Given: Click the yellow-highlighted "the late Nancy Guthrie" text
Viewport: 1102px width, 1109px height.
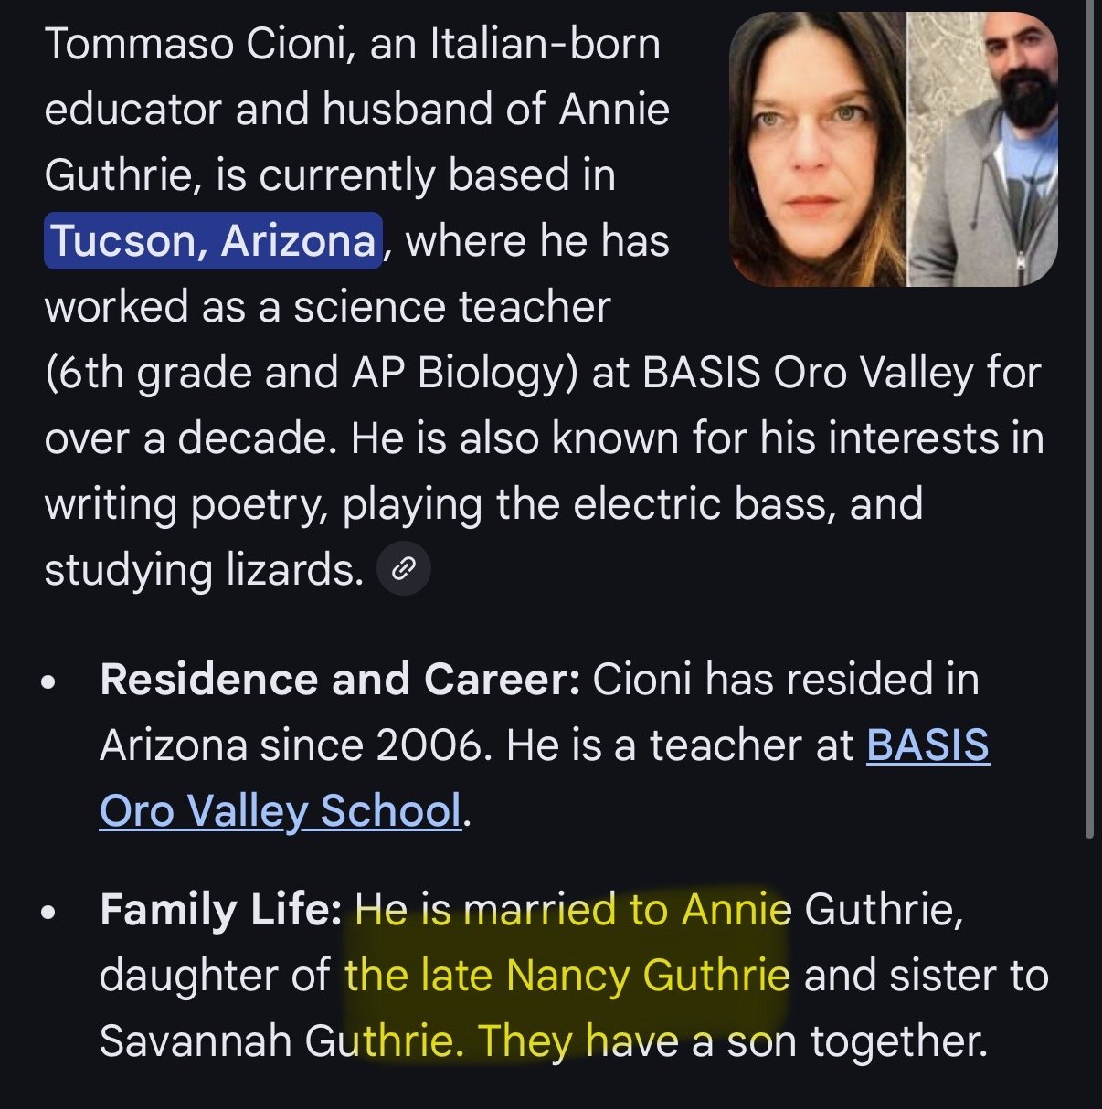Looking at the screenshot, I should 567,976.
